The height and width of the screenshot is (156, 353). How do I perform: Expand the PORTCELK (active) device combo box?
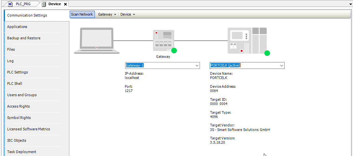click(x=281, y=65)
